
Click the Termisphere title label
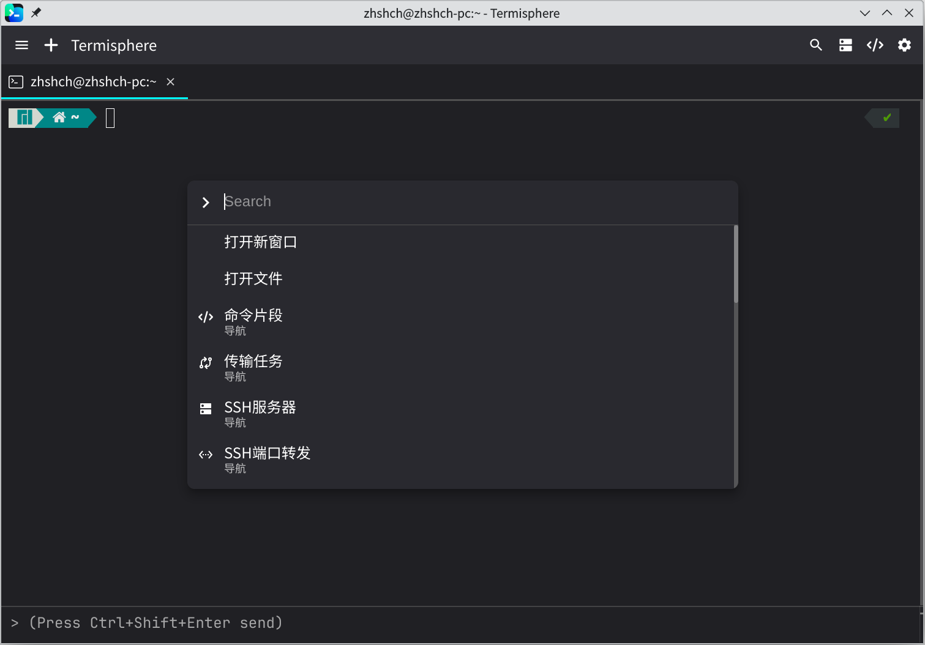pos(114,46)
